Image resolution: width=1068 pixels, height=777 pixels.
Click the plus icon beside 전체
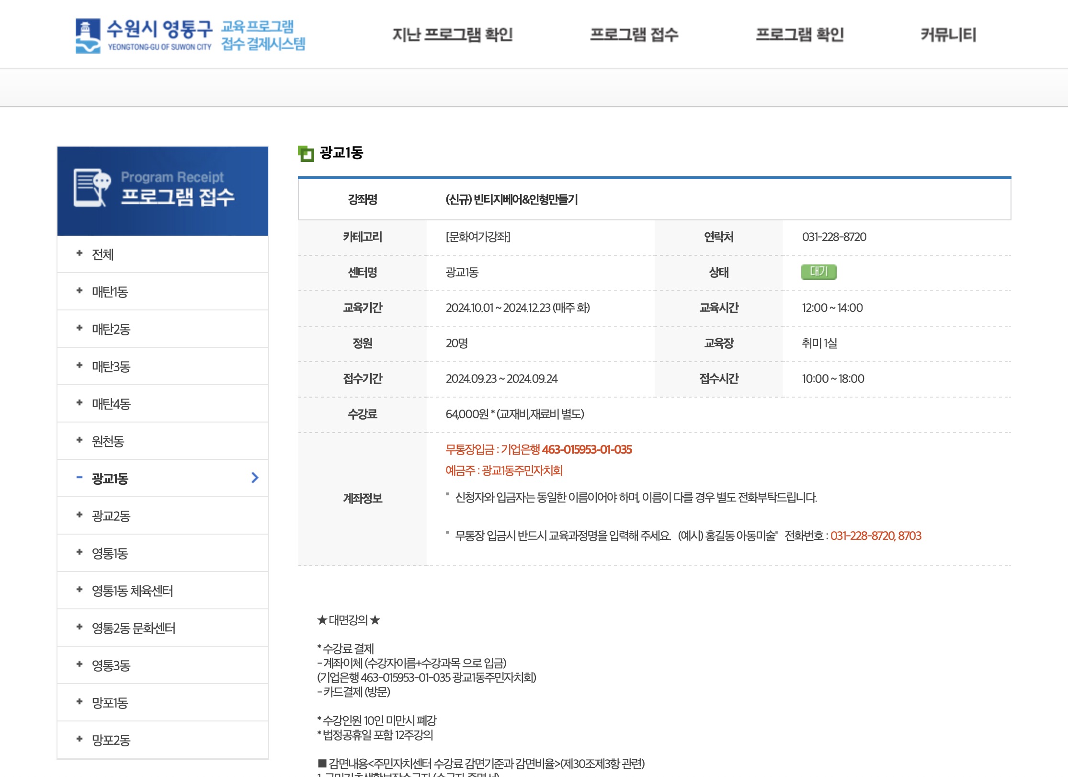(x=80, y=253)
